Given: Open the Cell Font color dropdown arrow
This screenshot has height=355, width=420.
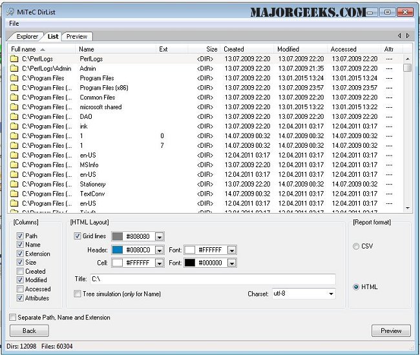Looking at the screenshot, I should 232,263.
